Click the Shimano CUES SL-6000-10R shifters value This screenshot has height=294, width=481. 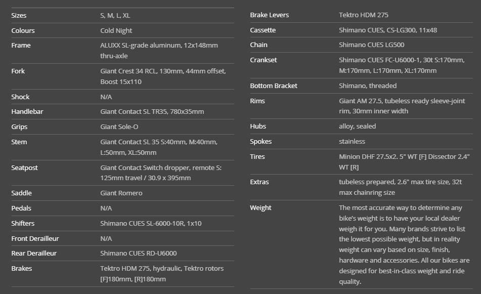pyautogui.click(x=151, y=223)
